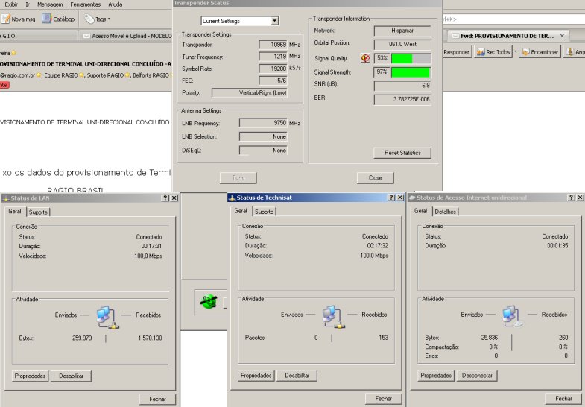
Task: Open the Ir menu
Action: [x=28, y=4]
